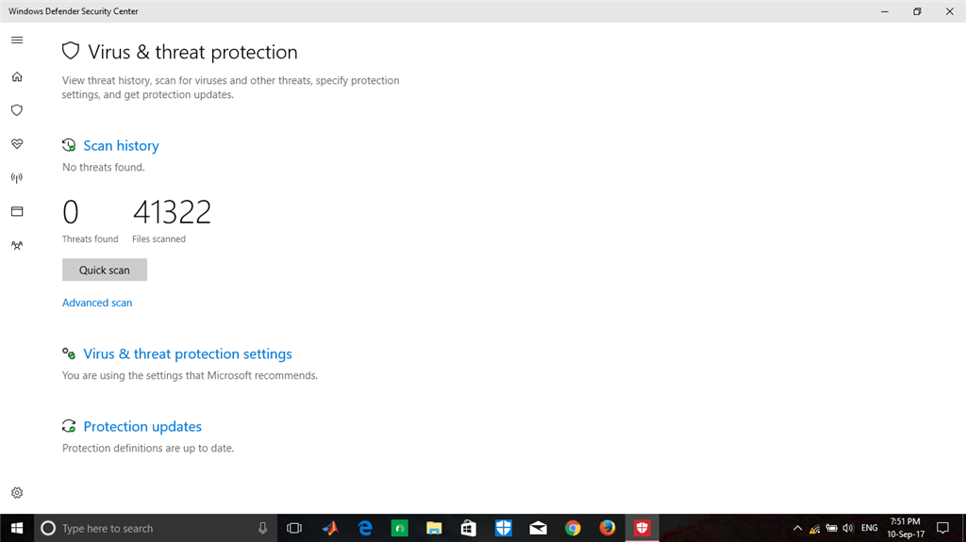966x542 pixels.
Task: Click "Protection definitions are up to date." text
Action: [148, 448]
